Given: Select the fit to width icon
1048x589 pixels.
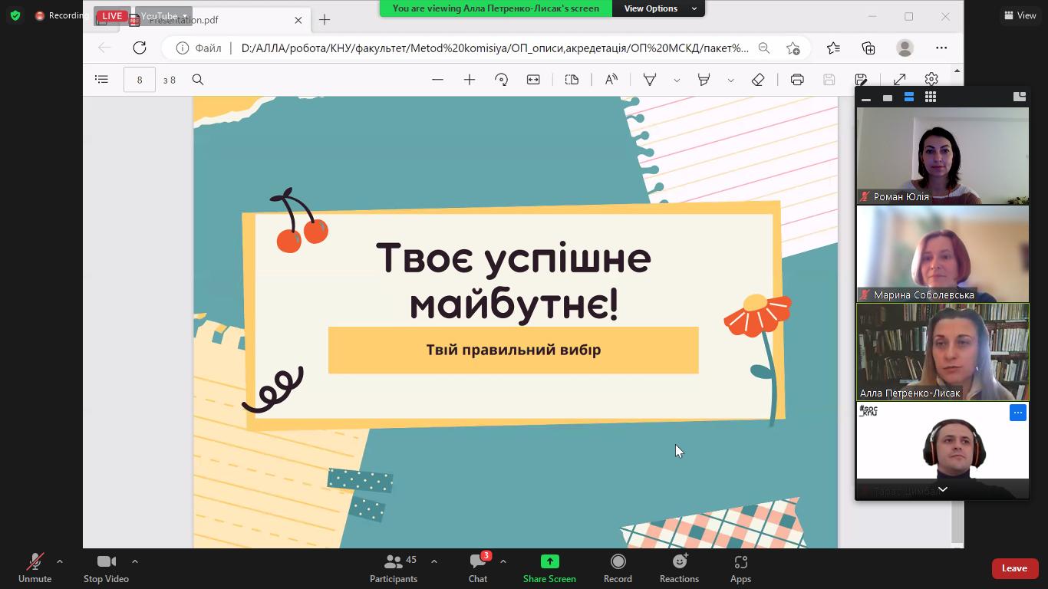Looking at the screenshot, I should pos(533,80).
